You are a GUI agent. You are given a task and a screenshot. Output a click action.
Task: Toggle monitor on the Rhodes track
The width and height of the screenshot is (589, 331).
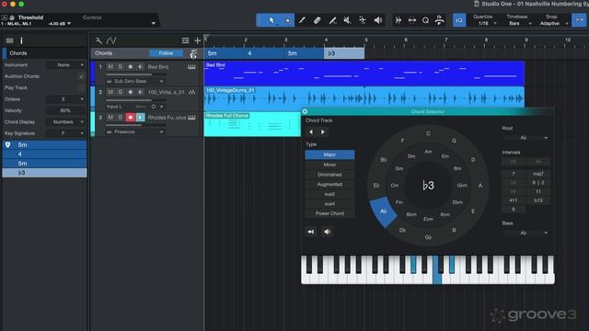point(140,118)
